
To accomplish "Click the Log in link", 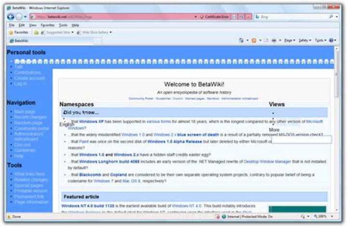I will (x=21, y=84).
